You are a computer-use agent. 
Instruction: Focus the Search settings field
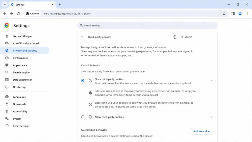[147, 25]
